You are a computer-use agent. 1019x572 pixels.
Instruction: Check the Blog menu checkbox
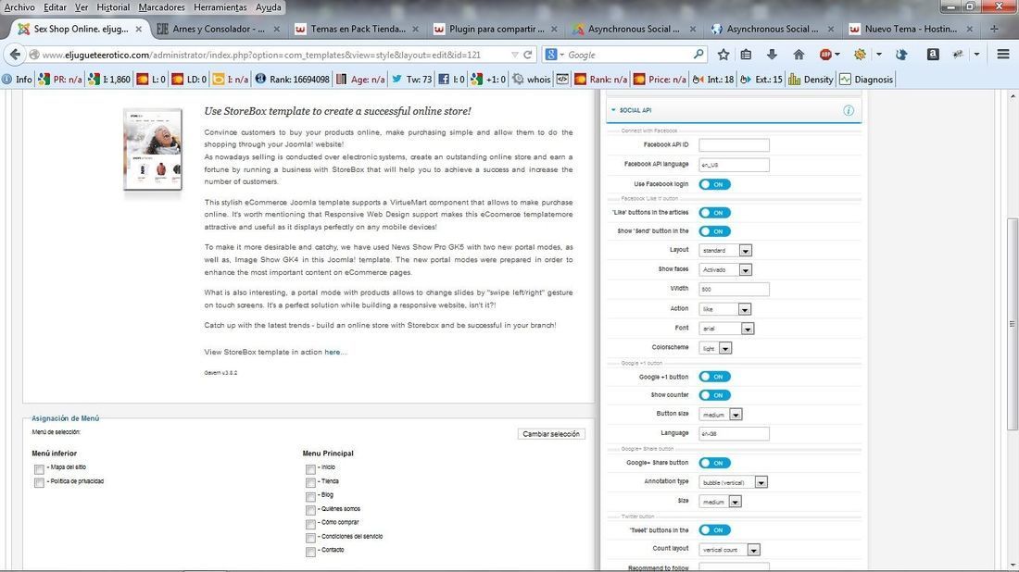pyautogui.click(x=310, y=497)
